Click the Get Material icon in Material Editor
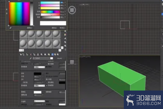Viewport: 163px width, 109px height. (x=21, y=54)
